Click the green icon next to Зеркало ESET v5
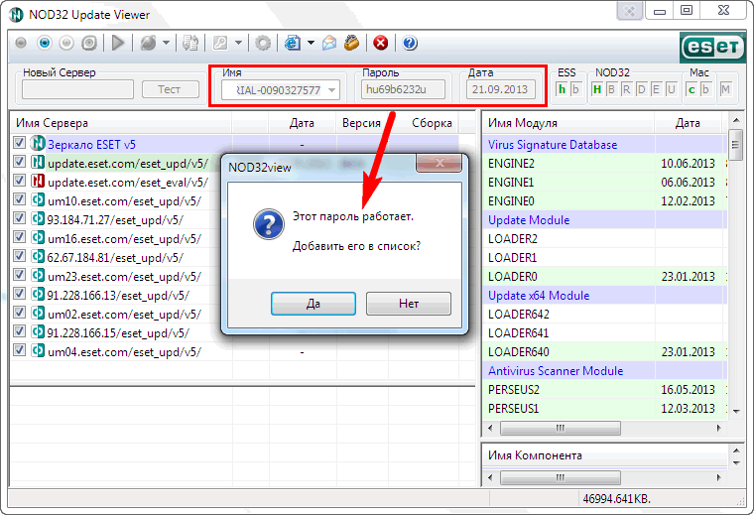 [x=38, y=143]
